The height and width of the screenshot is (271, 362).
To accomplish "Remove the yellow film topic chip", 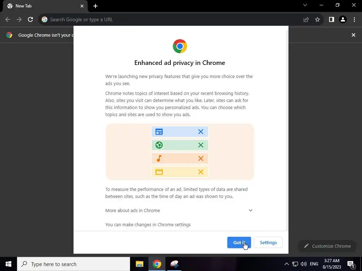I will point(201,172).
